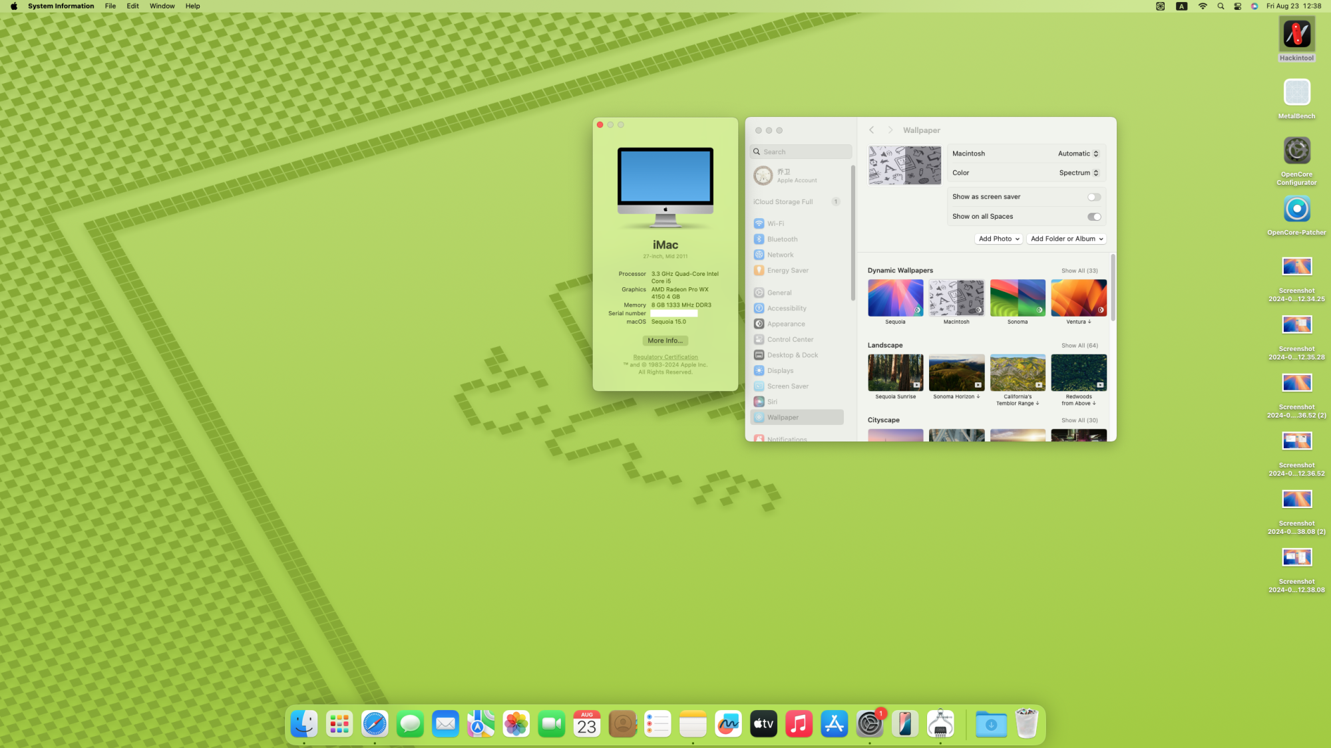Open Macintosh Automatic appearance popup
Viewport: 1331px width, 748px height.
tap(1078, 154)
